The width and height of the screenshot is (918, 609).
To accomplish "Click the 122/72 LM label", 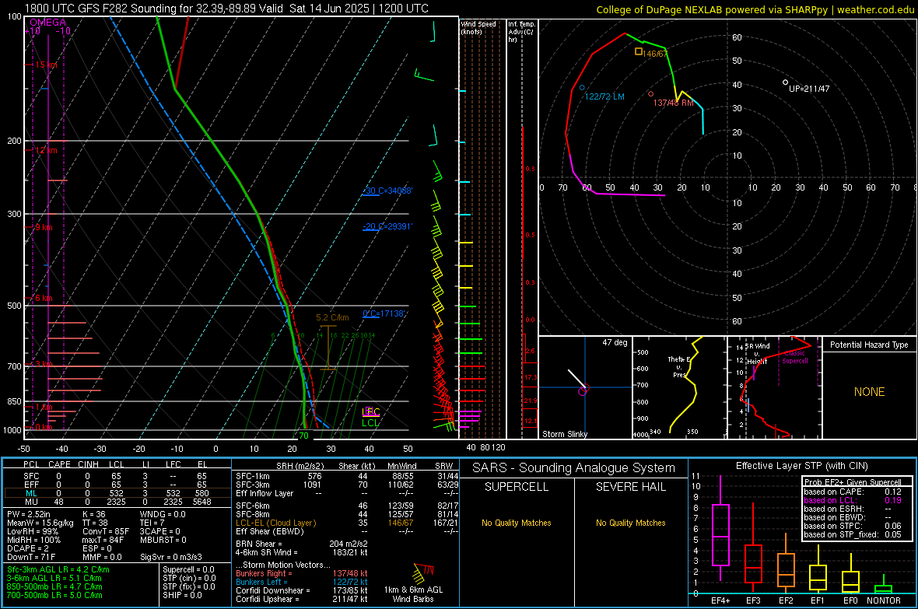I will [604, 96].
